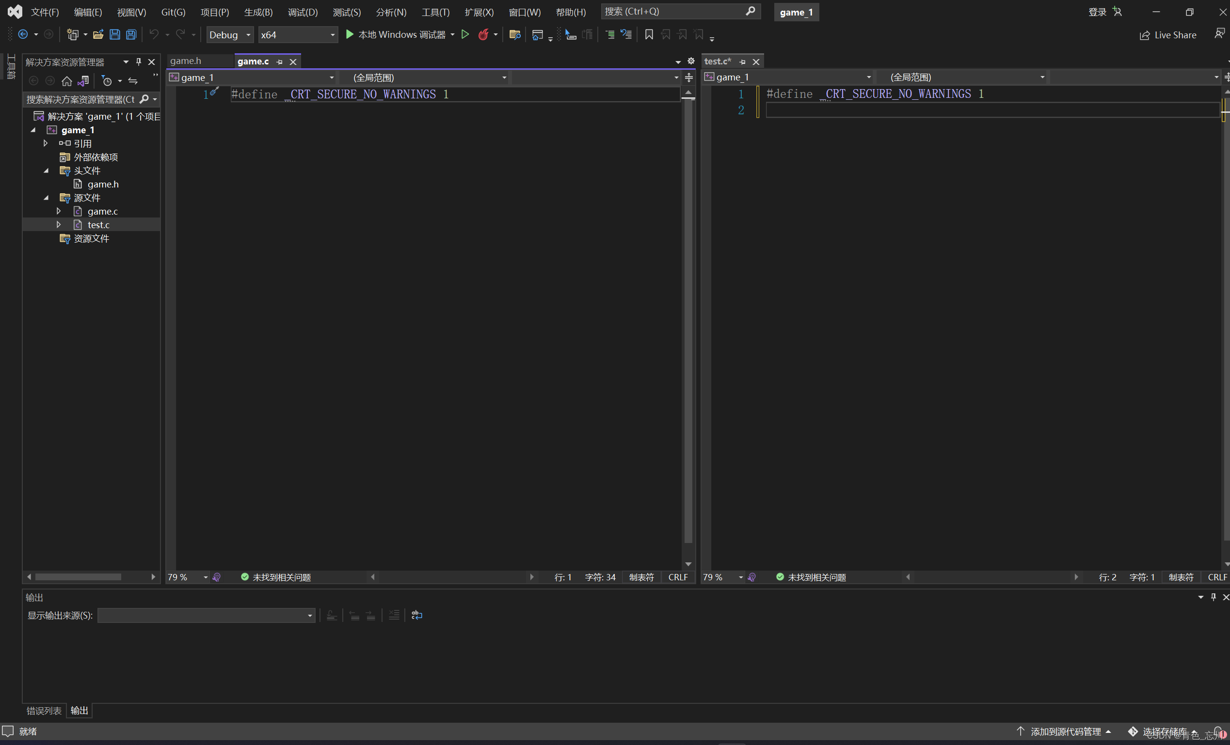Pin the Solution Explorer panel
This screenshot has width=1230, height=745.
(139, 62)
